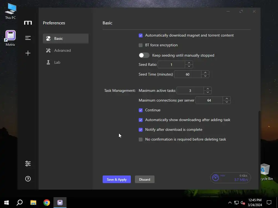Uncheck the Continue checkbox
This screenshot has height=208, width=278.
tap(141, 110)
